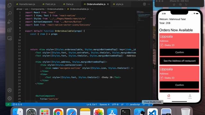Tap the Home tab in the app
205x115 pixels.
coord(169,96)
